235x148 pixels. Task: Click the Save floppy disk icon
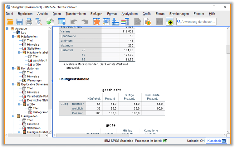19,22
